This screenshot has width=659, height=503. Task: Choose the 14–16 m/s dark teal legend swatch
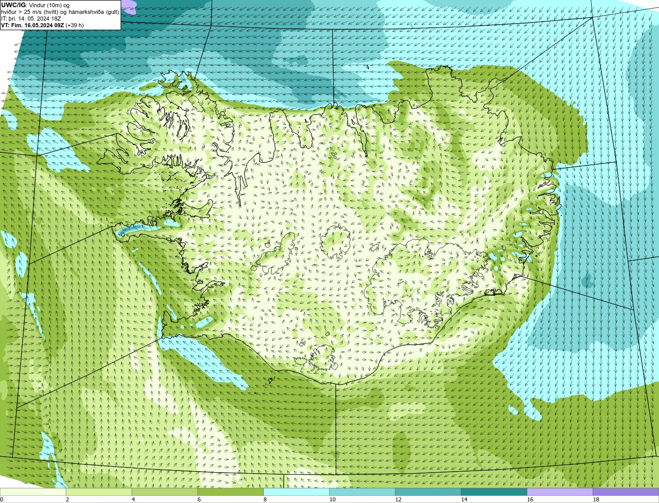pyautogui.click(x=494, y=492)
